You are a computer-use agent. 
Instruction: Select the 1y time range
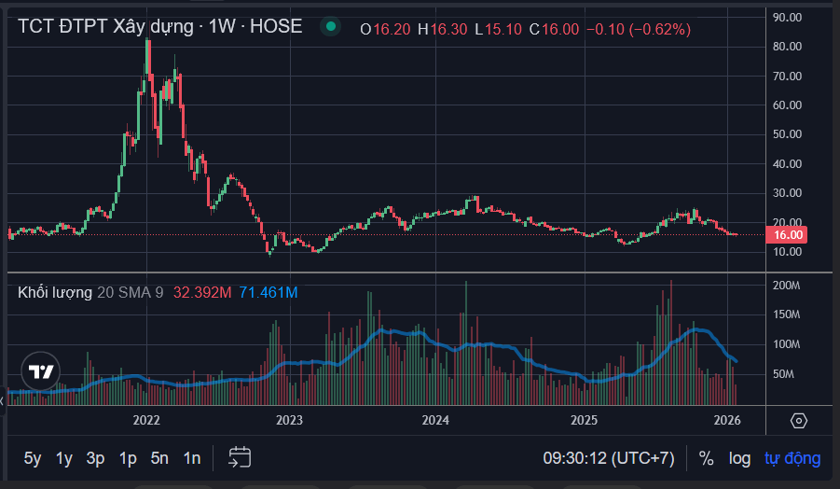coord(64,458)
